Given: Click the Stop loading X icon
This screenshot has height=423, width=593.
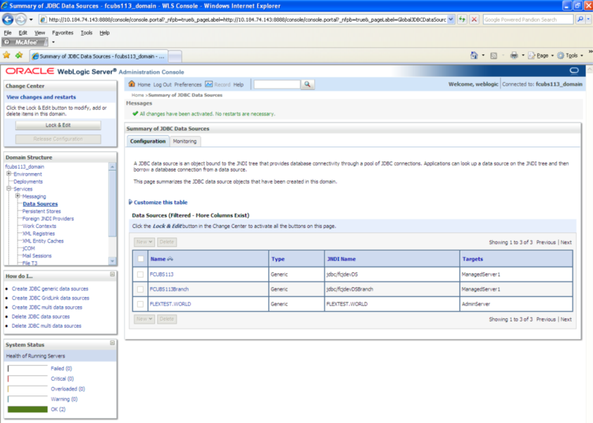Looking at the screenshot, I should [474, 19].
